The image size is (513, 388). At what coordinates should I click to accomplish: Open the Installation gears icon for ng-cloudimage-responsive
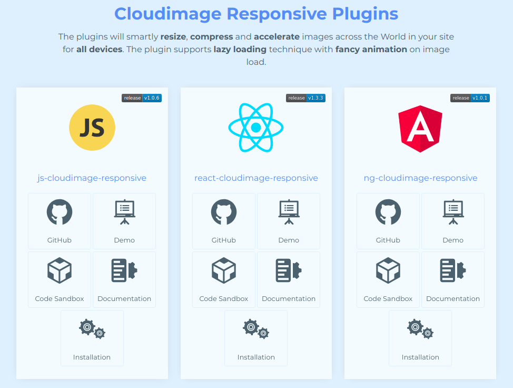(420, 329)
